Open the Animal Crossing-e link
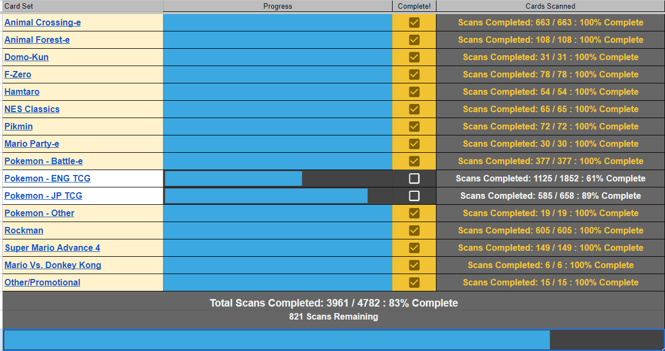Viewport: 665px width, 351px height. [x=43, y=22]
